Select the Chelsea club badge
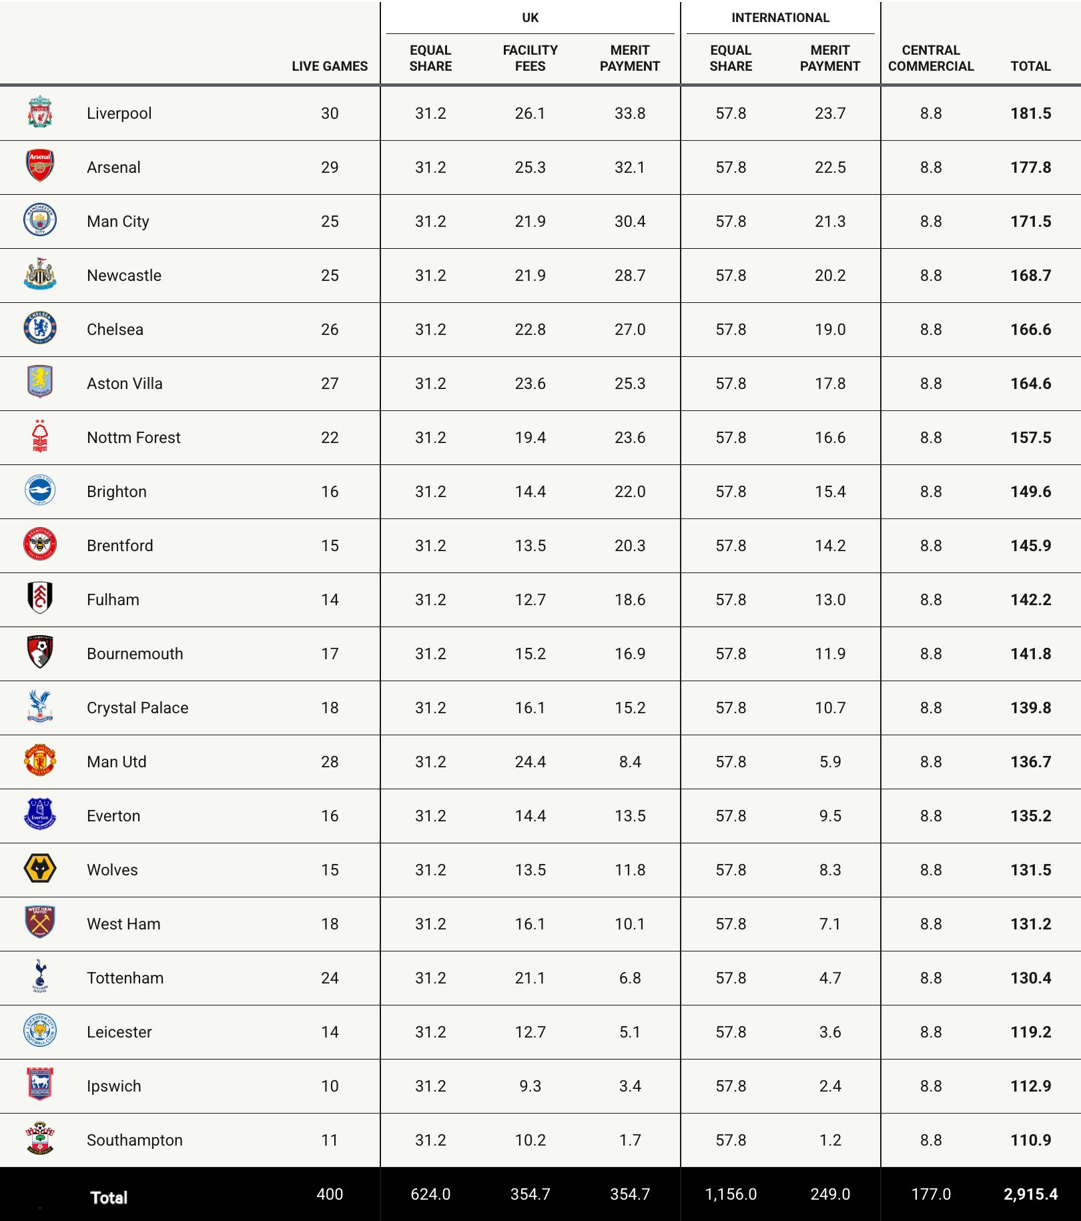Image resolution: width=1081 pixels, height=1221 pixels. (40, 328)
